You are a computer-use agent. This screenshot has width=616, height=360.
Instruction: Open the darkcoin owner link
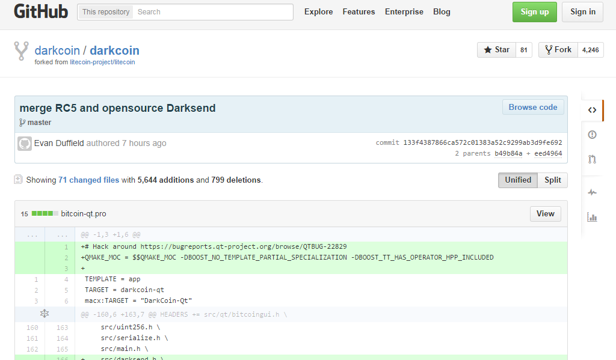pos(57,50)
